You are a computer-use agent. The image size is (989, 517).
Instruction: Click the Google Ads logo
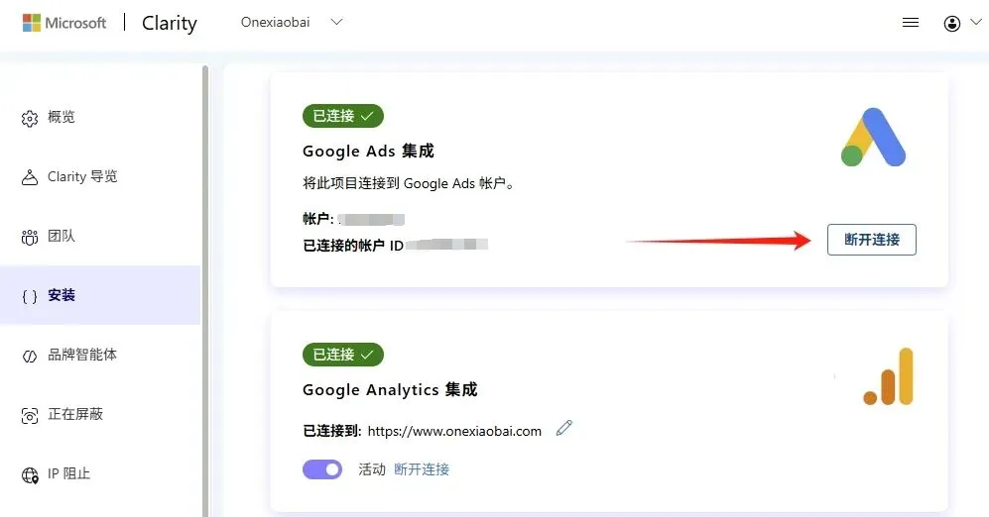(x=874, y=138)
